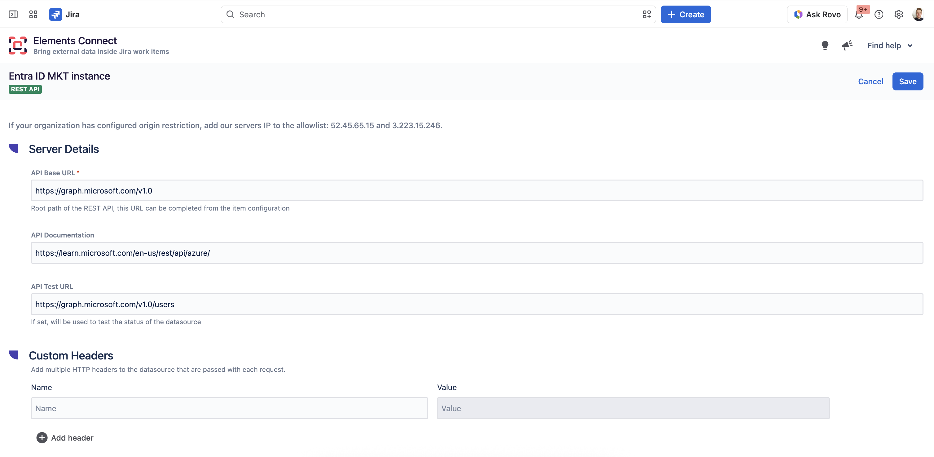
Task: Click the API Test URL label
Action: [52, 286]
